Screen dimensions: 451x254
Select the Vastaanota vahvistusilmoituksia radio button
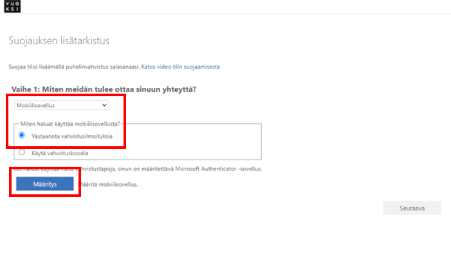(x=22, y=135)
